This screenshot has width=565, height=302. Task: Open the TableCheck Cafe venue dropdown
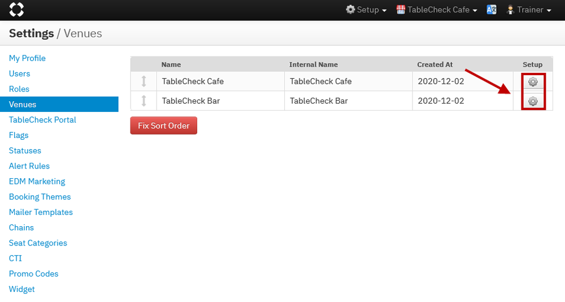click(x=437, y=10)
